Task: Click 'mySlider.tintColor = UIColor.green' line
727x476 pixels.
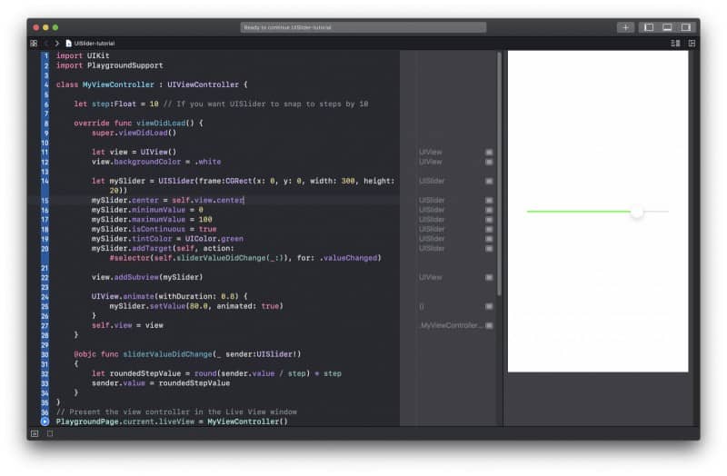Action: point(167,239)
